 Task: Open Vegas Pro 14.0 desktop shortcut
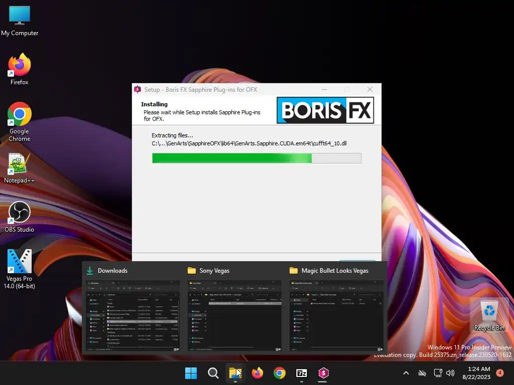coord(20,269)
